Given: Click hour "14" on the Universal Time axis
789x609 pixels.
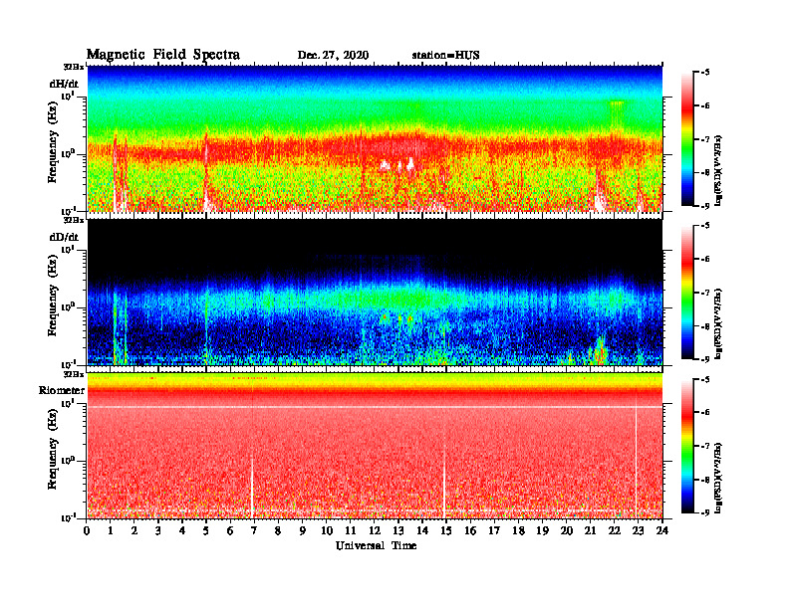Looking at the screenshot, I should 422,530.
